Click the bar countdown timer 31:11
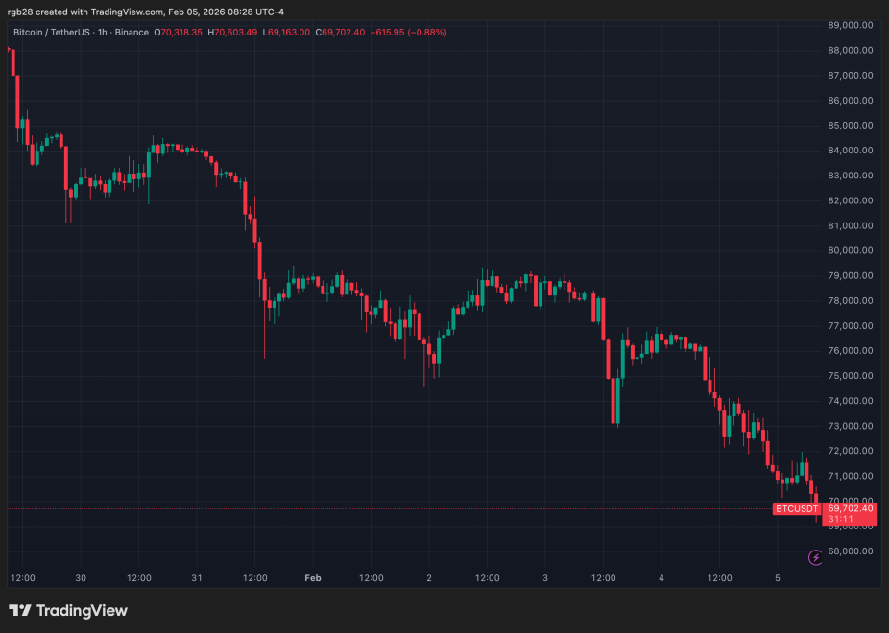This screenshot has height=633, width=889. click(841, 520)
